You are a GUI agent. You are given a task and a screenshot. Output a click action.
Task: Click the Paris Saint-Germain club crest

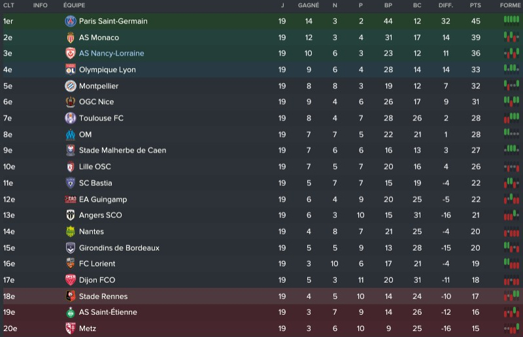(71, 21)
